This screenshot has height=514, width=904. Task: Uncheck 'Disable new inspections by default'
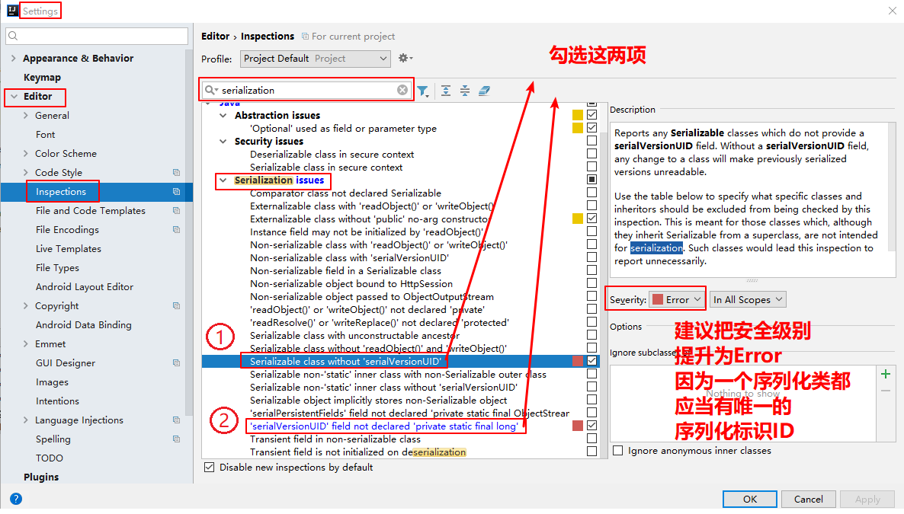(210, 468)
